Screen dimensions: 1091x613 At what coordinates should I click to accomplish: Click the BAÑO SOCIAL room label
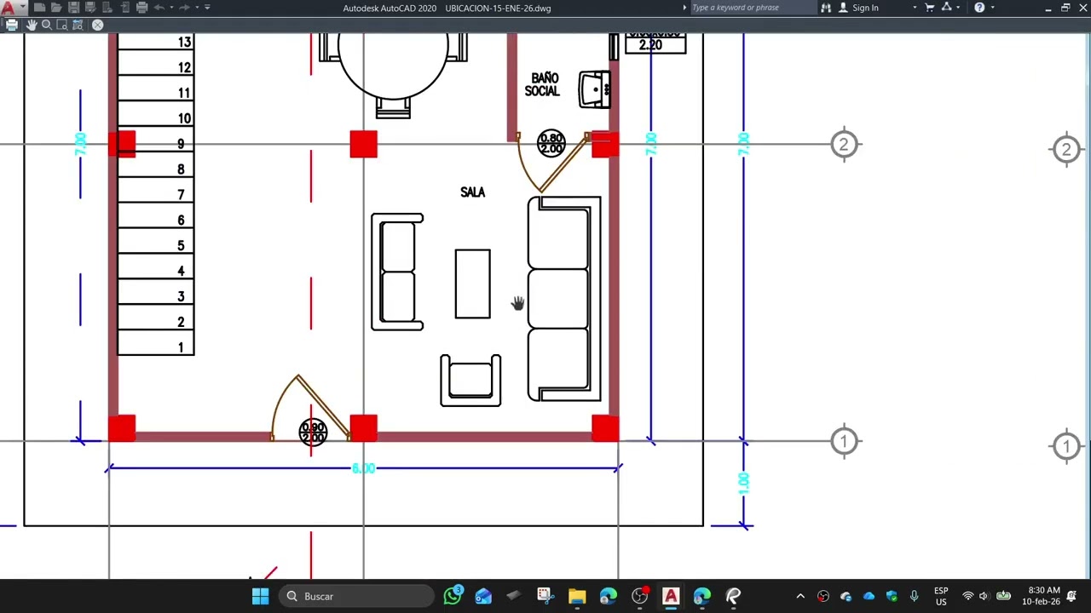click(x=542, y=84)
